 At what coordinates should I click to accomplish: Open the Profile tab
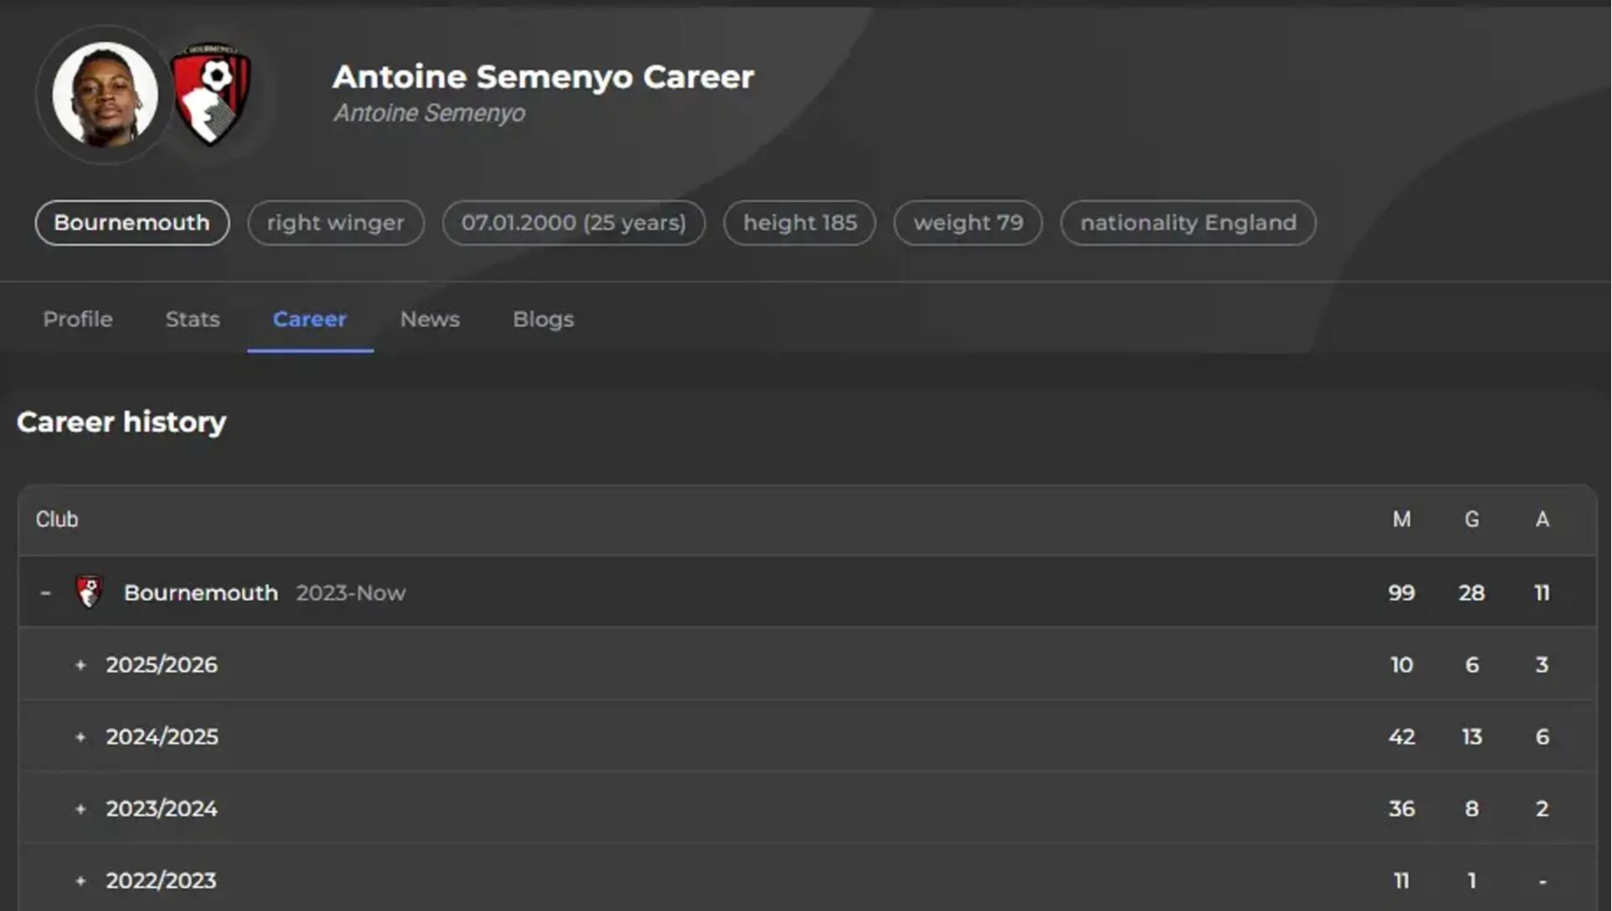point(78,319)
